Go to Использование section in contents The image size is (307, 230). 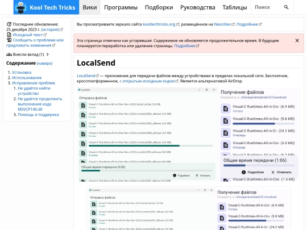click(27, 78)
